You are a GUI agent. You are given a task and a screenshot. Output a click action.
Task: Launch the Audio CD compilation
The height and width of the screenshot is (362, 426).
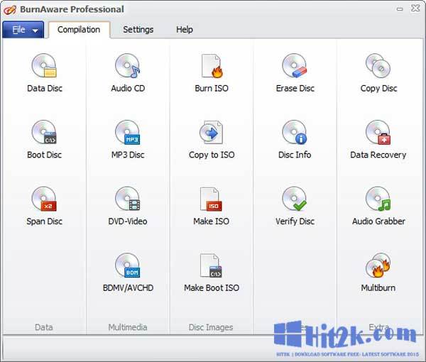(128, 73)
